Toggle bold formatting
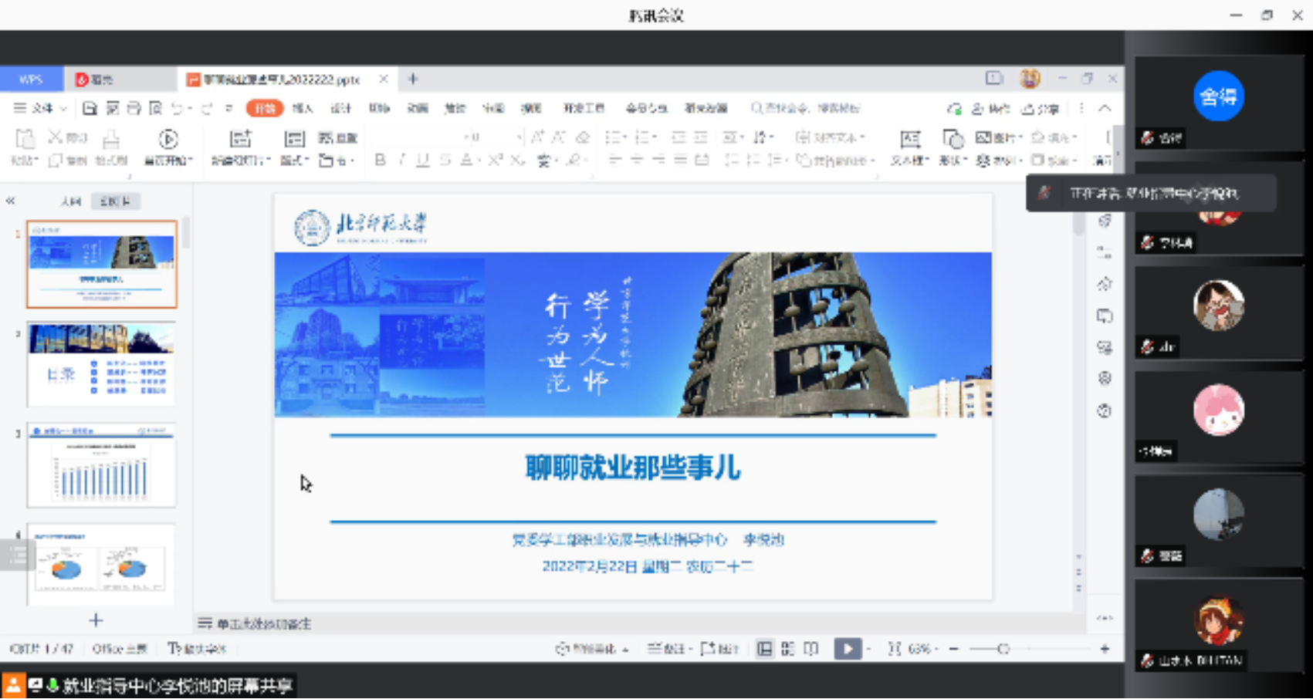Viewport: 1313px width, 699px height. coord(379,160)
